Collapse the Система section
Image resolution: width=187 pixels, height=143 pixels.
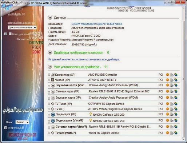point(50,18)
